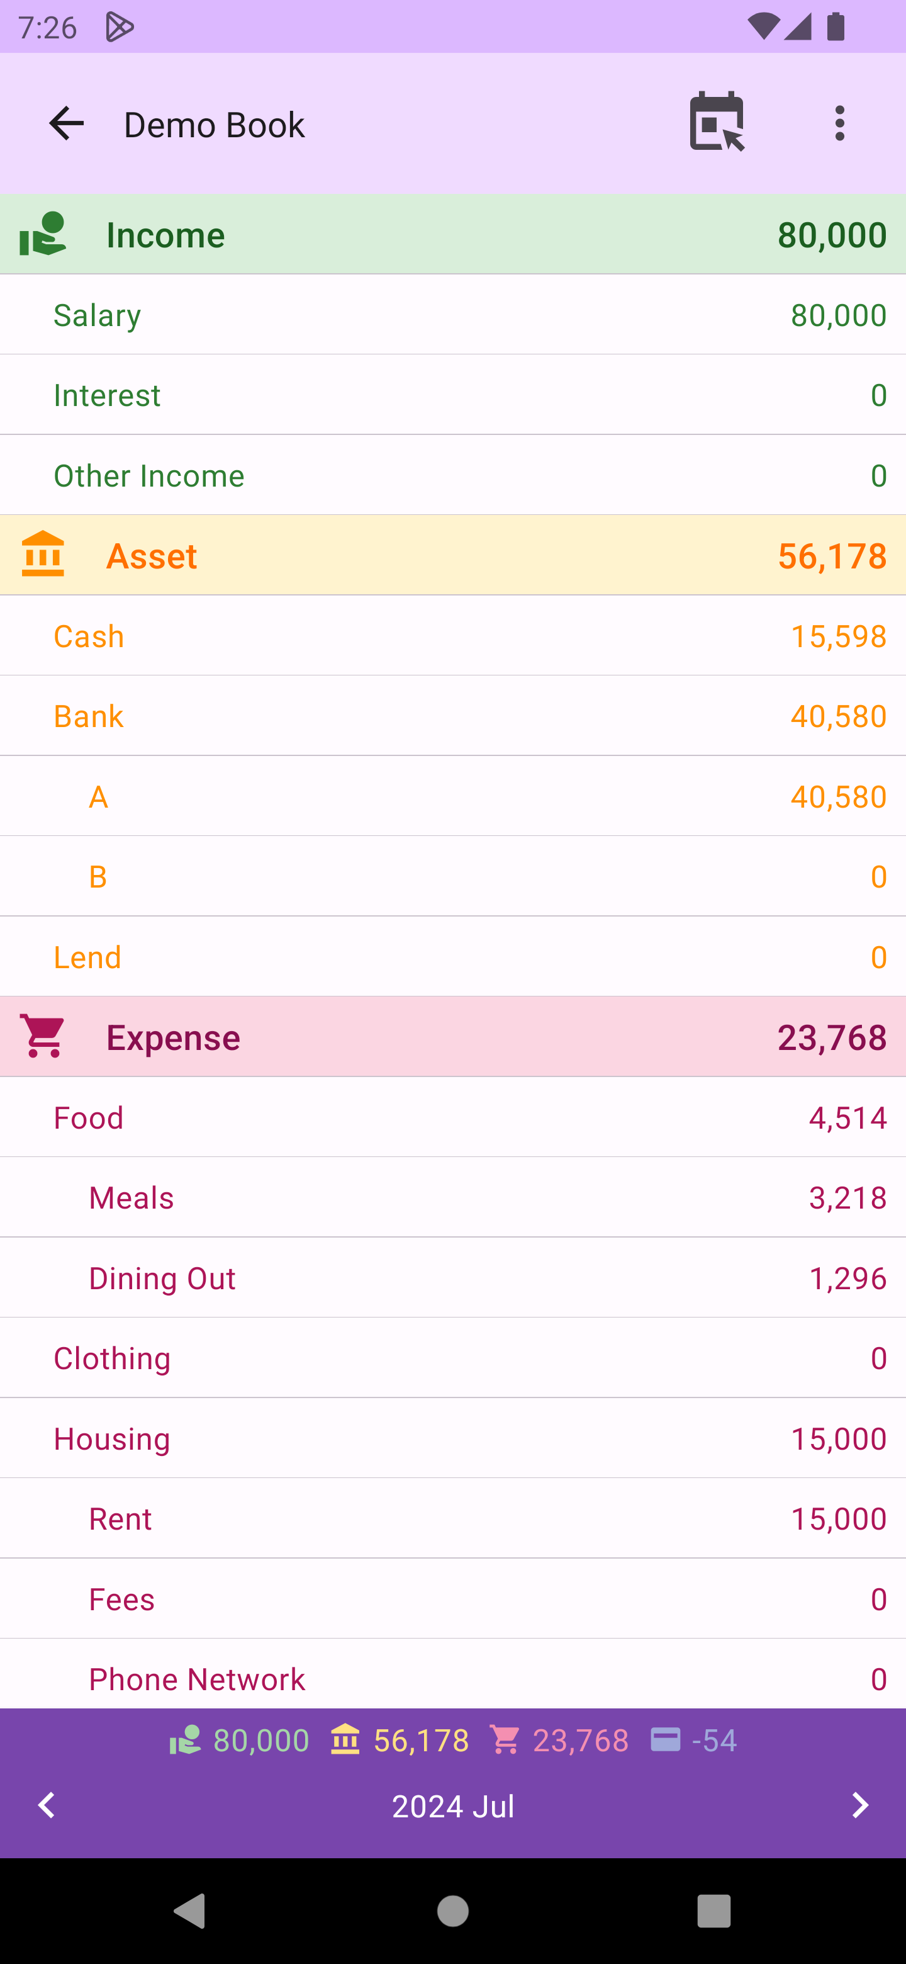The image size is (906, 1964).
Task: Tap the Expense shopping cart icon
Action: pos(43,1036)
